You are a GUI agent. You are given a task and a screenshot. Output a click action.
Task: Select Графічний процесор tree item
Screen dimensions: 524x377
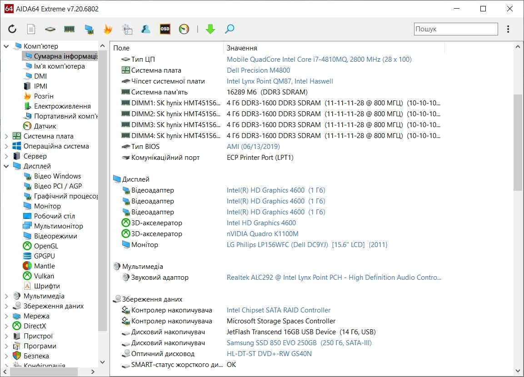[61, 196]
